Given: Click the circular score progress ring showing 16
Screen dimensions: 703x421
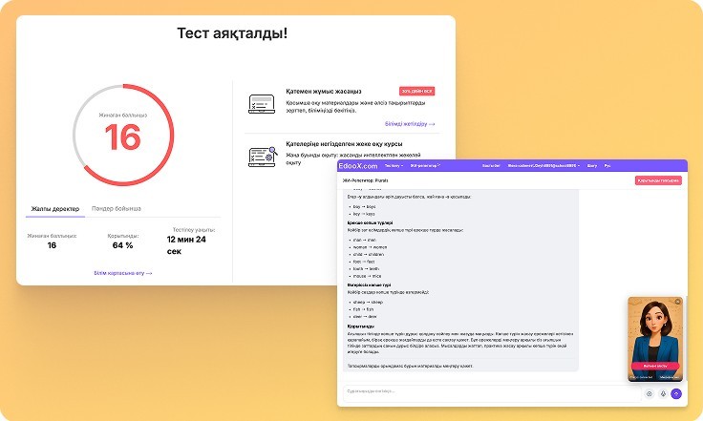Looking at the screenshot, I should [x=123, y=135].
